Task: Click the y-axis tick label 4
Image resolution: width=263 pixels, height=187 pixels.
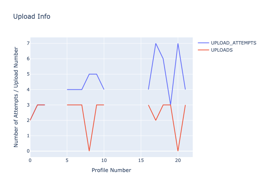Action: [x=27, y=89]
